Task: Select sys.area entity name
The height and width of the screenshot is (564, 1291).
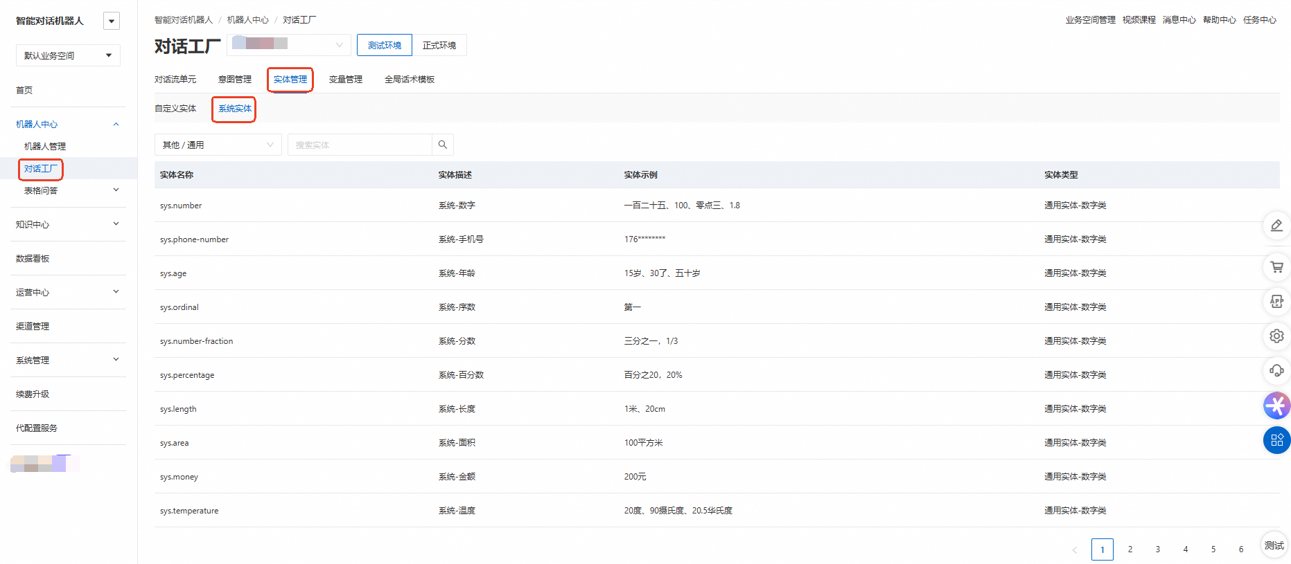Action: (175, 443)
